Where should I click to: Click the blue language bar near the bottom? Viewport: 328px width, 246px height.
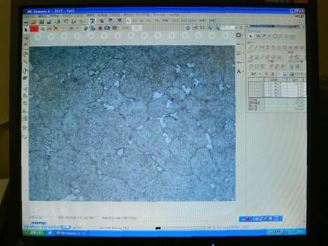click(261, 219)
